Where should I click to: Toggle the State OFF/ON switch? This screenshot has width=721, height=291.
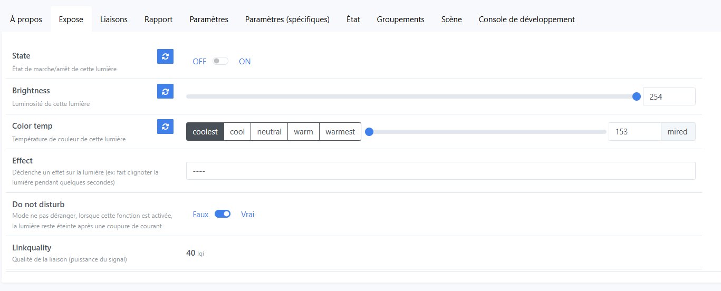[x=220, y=61]
